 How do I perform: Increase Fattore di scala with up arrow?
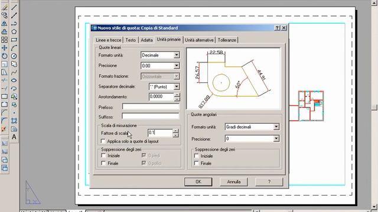pos(175,131)
